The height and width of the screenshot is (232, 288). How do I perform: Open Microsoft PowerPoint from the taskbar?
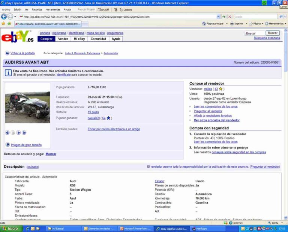click(135, 228)
